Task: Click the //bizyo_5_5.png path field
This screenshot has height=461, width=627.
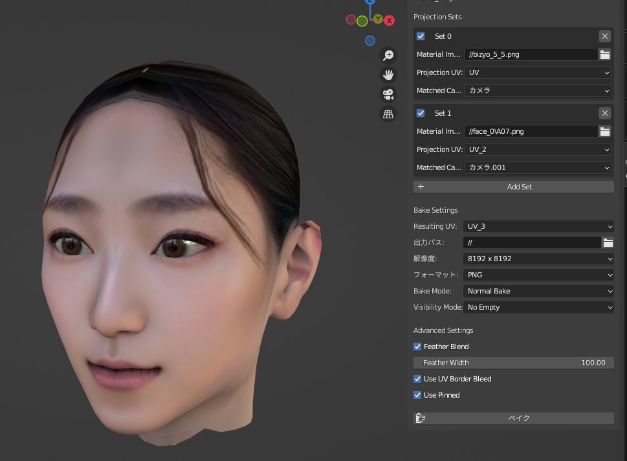Action: point(531,54)
